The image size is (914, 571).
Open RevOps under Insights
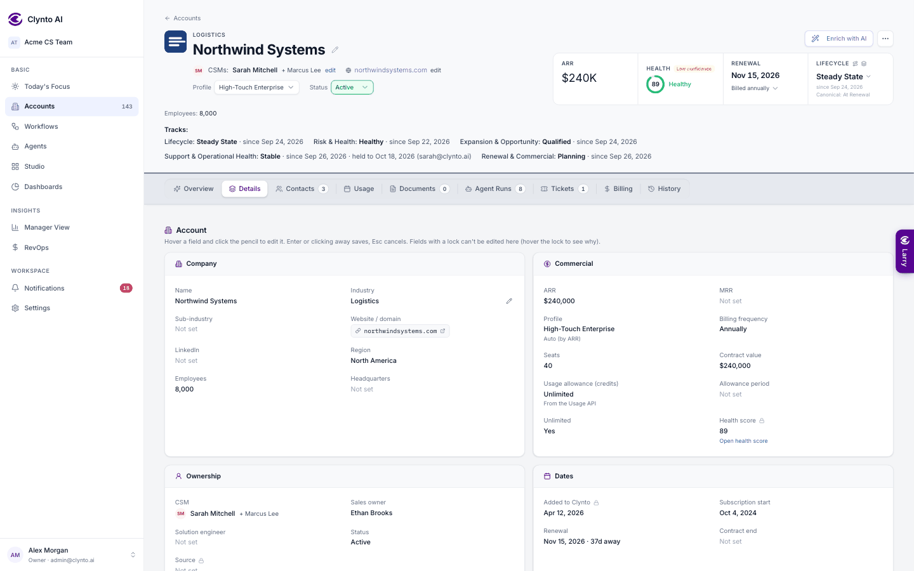pos(72,247)
